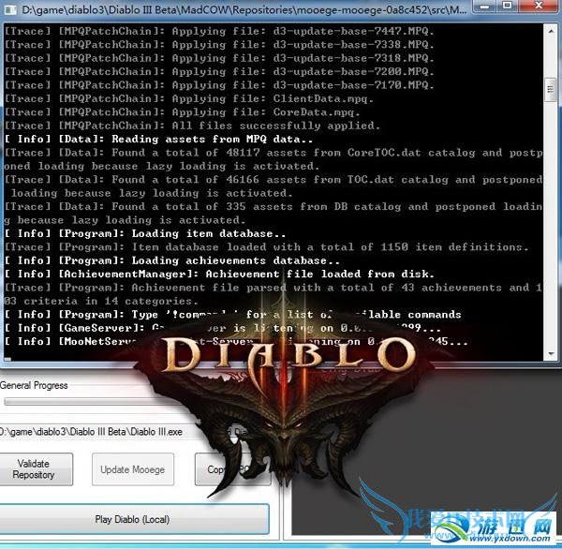Maximize the console window
The width and height of the screenshot is (562, 549).
(x=507, y=7)
